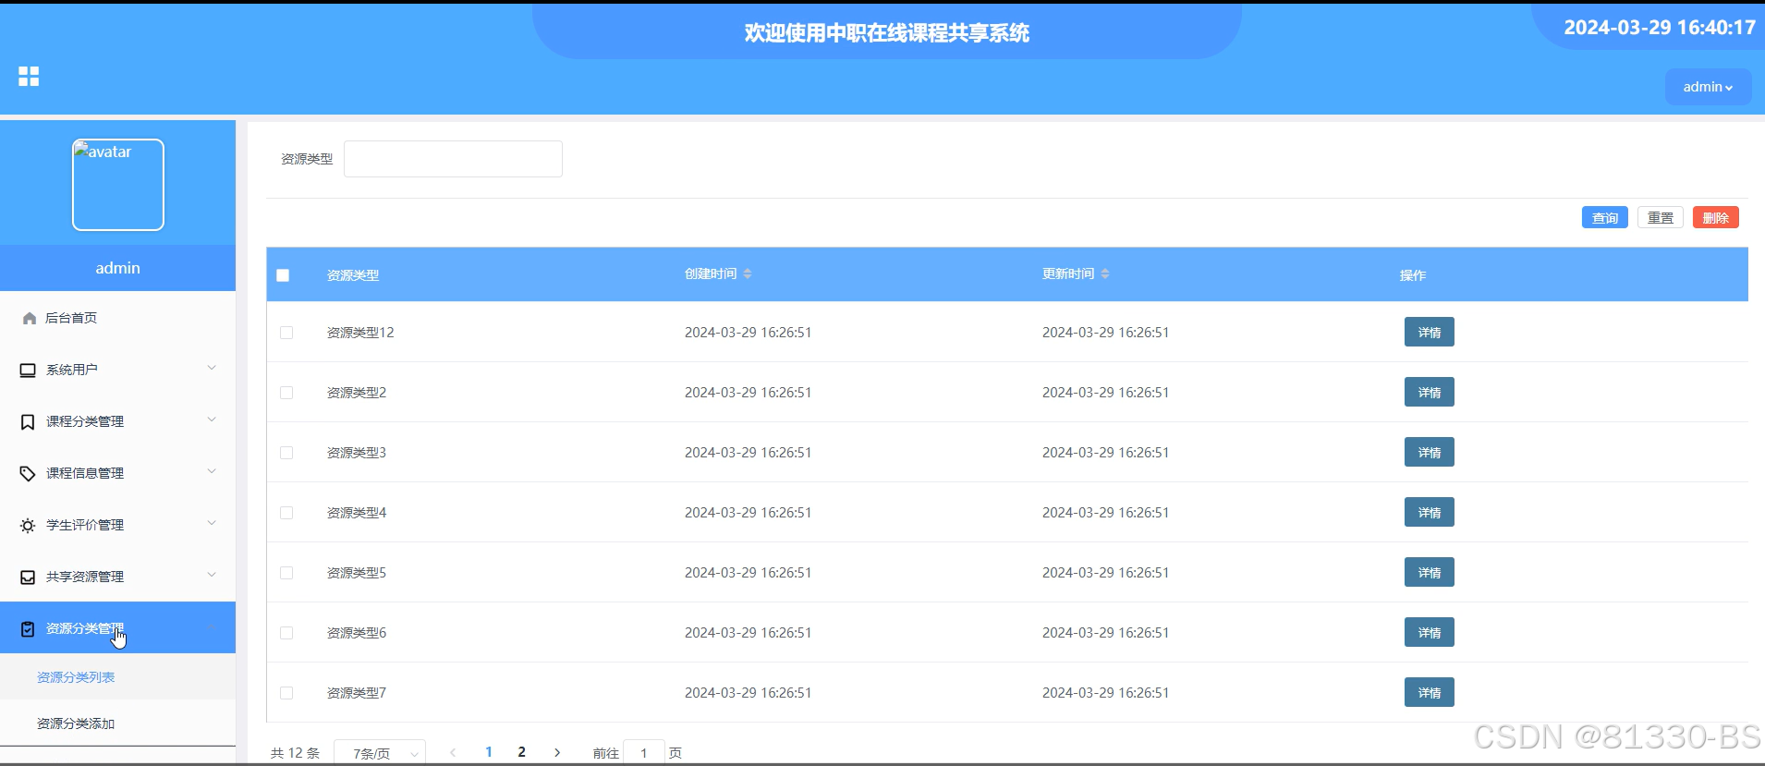
Task: Click the 资源类型 column header
Action: coord(353,275)
